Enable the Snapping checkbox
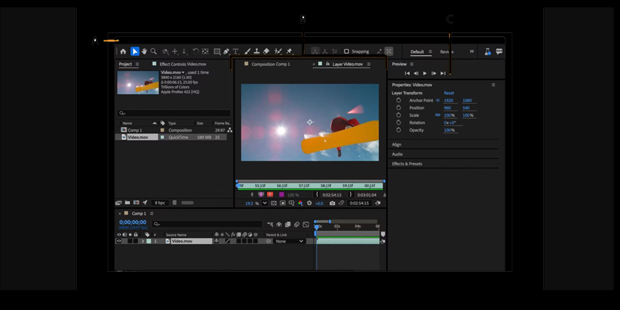The height and width of the screenshot is (310, 620). point(346,51)
